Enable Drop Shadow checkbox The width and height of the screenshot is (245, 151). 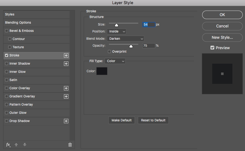pyautogui.click(x=7, y=121)
